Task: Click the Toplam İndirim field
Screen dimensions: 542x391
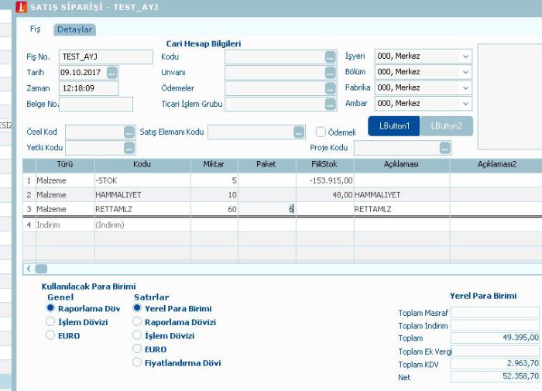Action: [495, 325]
